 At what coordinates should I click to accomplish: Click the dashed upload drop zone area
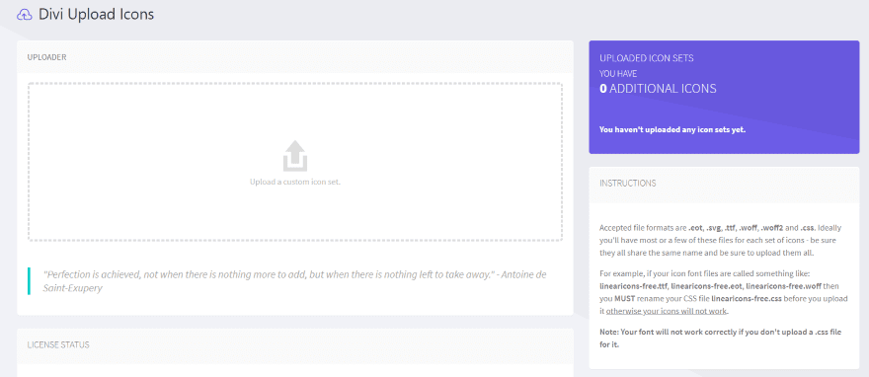(295, 162)
